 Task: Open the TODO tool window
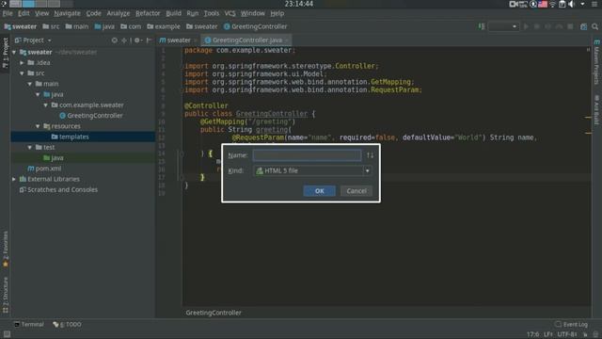click(x=67, y=324)
